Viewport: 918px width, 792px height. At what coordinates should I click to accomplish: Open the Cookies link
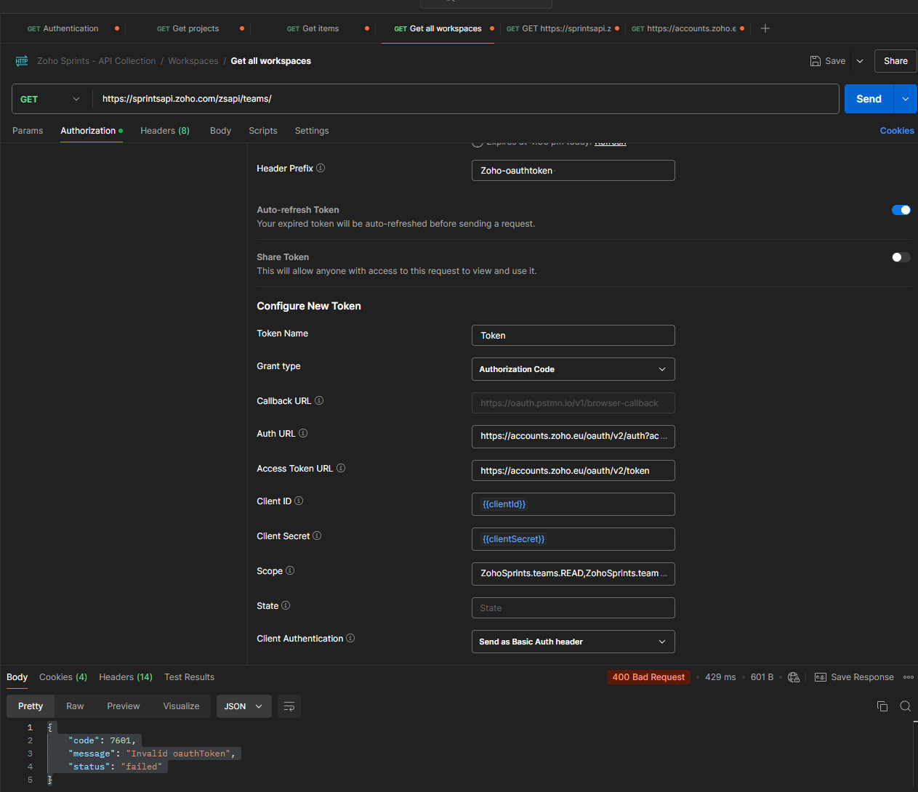tap(897, 131)
